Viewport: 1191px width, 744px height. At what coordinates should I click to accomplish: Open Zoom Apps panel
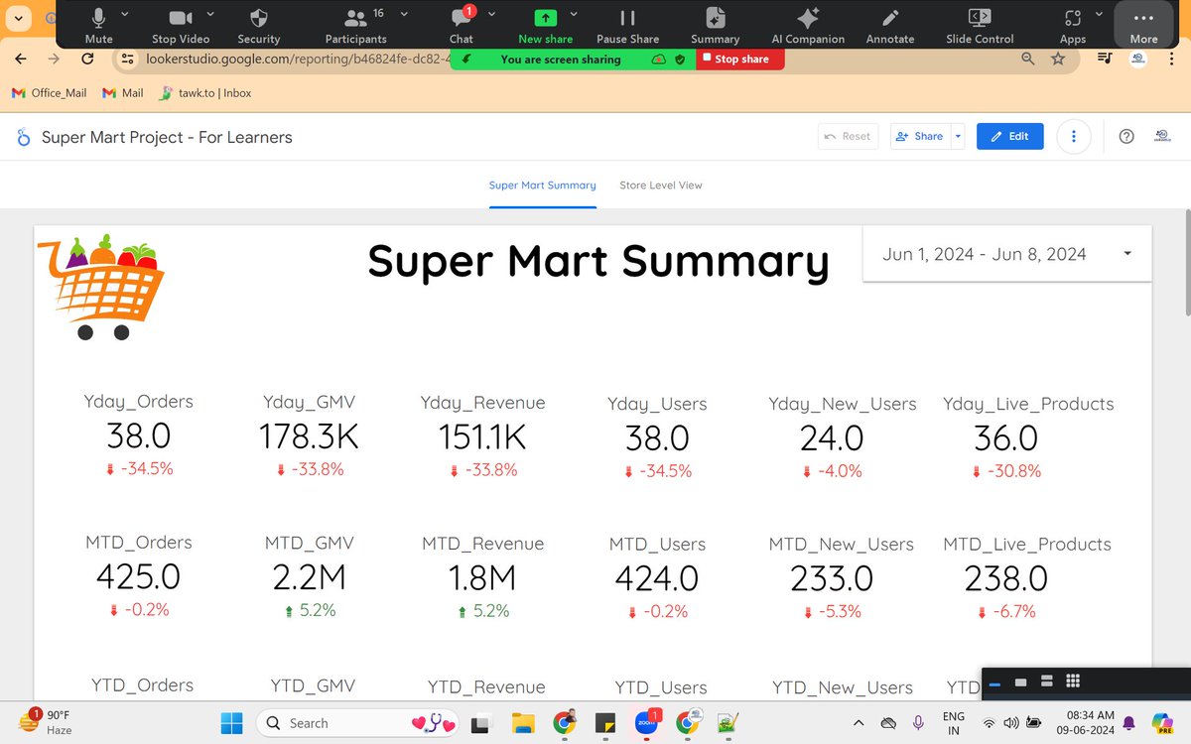(1073, 24)
